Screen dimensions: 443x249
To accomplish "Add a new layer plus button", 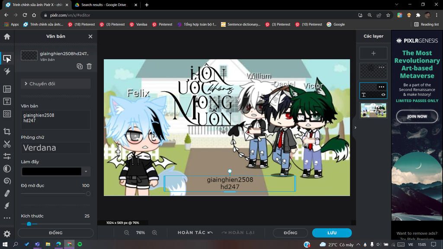I will coord(373,53).
